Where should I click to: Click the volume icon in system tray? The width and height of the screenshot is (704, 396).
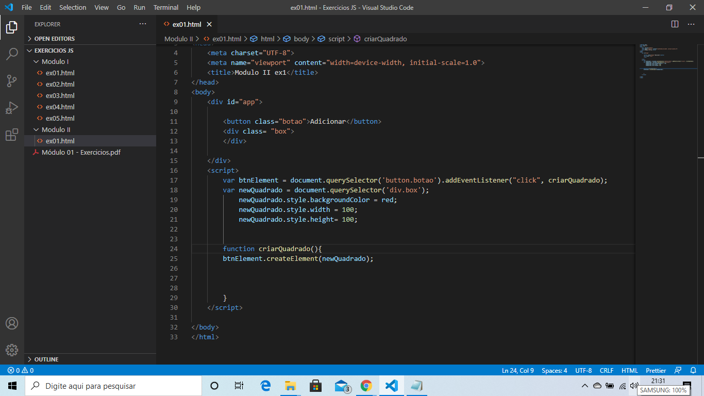634,386
